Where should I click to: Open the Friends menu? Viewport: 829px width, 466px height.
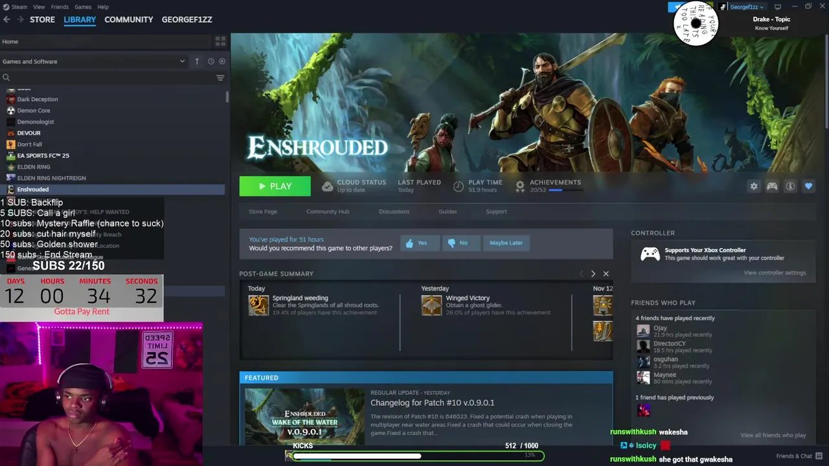pyautogui.click(x=60, y=7)
